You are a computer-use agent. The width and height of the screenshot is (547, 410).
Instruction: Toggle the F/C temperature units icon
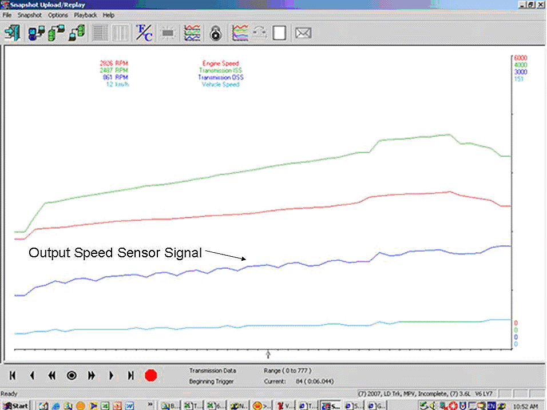point(144,33)
